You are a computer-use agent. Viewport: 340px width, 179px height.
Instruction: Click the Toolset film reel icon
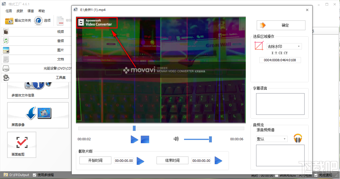tap(6, 78)
